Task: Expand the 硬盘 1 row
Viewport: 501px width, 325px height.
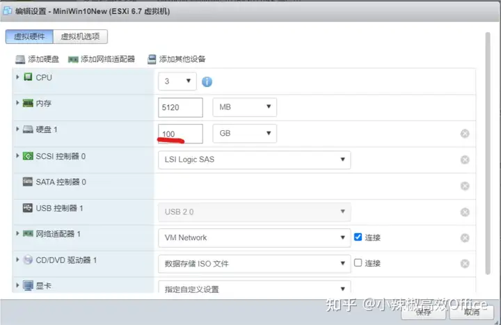Action: [x=17, y=129]
